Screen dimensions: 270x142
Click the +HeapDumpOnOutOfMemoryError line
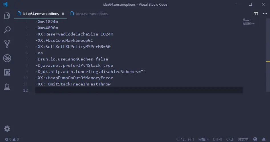(x=74, y=78)
